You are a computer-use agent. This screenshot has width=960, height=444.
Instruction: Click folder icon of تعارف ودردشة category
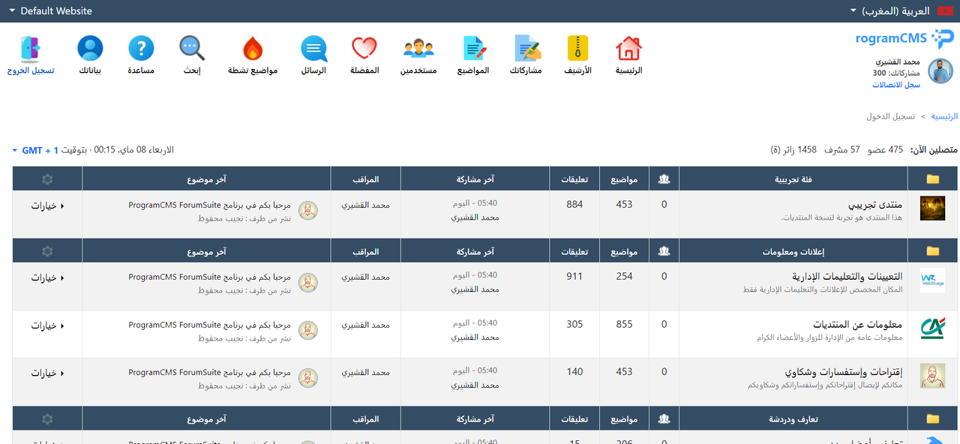pos(933,418)
